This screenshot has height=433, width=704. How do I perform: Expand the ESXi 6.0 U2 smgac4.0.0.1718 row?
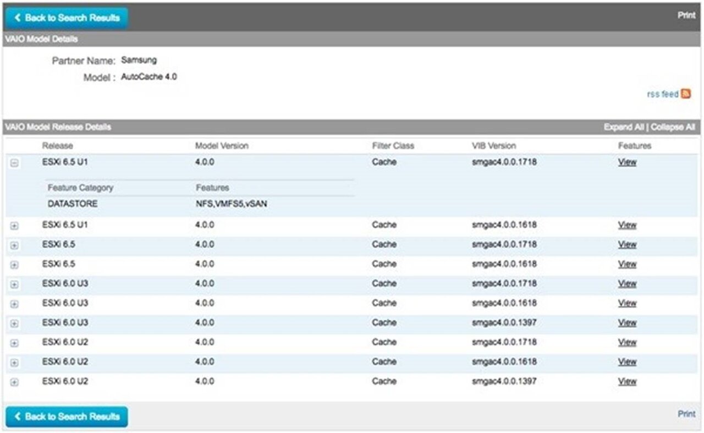coord(14,343)
